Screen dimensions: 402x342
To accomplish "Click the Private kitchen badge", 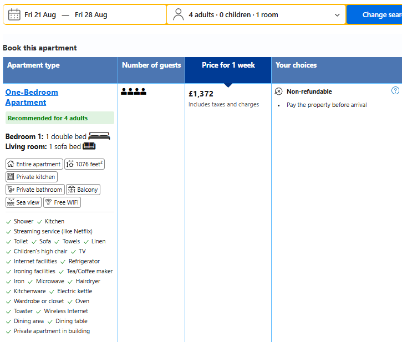I will [x=32, y=177].
